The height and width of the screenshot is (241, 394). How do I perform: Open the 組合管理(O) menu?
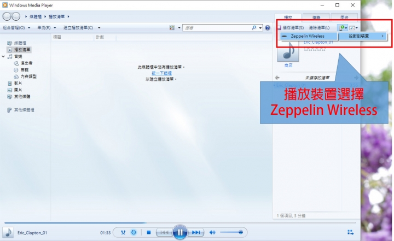[16, 28]
